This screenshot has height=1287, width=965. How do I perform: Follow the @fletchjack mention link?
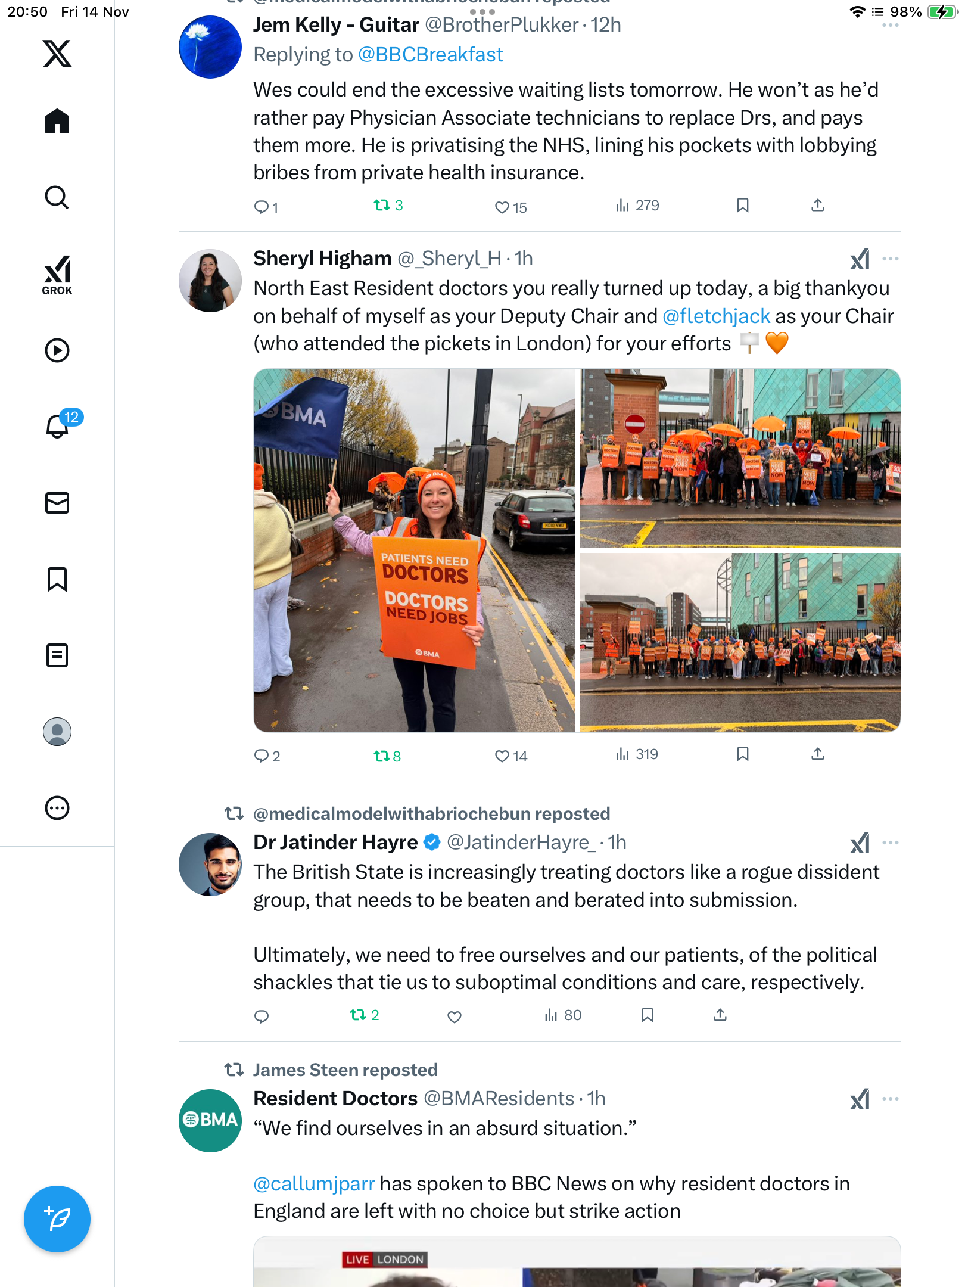pos(717,316)
